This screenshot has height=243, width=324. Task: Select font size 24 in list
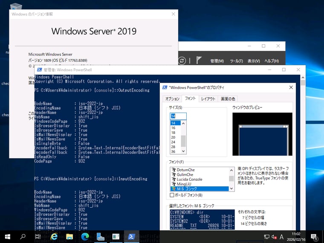(176, 142)
